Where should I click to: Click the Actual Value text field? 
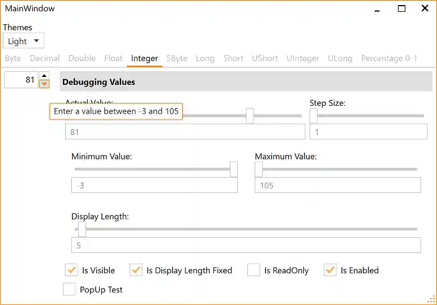[x=185, y=132]
